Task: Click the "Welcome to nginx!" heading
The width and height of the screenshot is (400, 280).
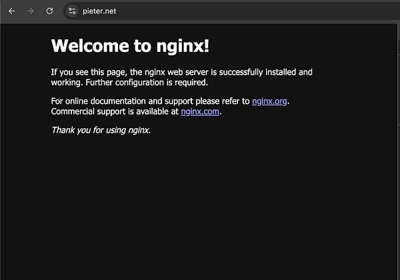Action: tap(130, 46)
